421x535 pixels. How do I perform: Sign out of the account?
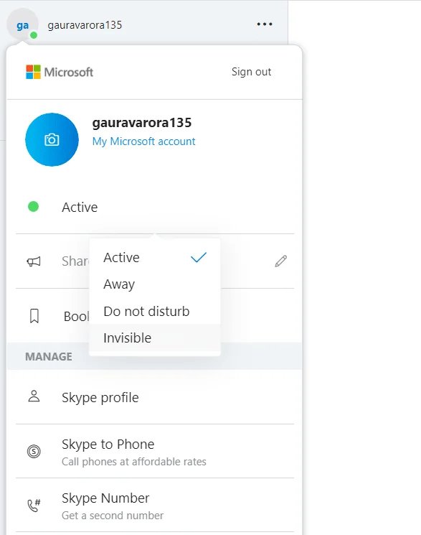coord(251,72)
